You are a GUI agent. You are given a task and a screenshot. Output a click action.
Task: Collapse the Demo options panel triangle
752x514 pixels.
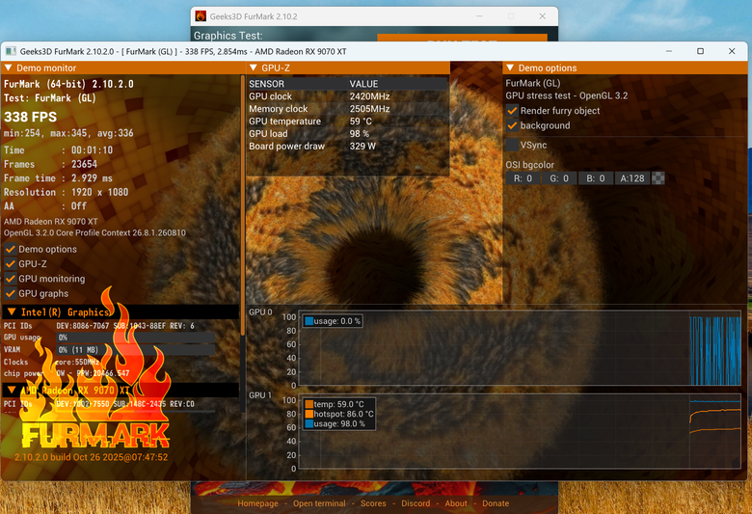(x=510, y=68)
